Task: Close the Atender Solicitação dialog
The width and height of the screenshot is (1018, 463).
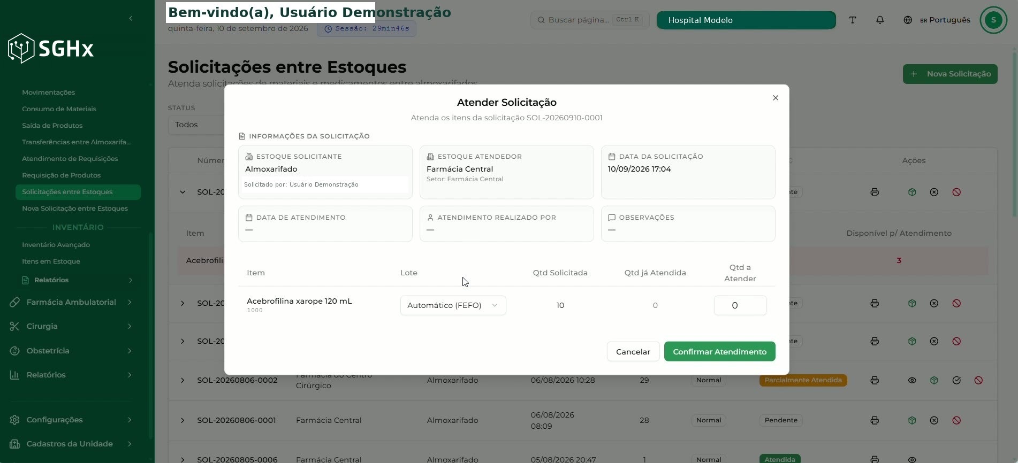Action: (x=776, y=98)
